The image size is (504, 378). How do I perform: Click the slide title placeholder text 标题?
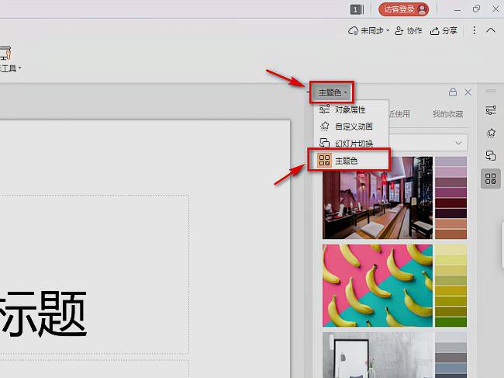coord(43,314)
